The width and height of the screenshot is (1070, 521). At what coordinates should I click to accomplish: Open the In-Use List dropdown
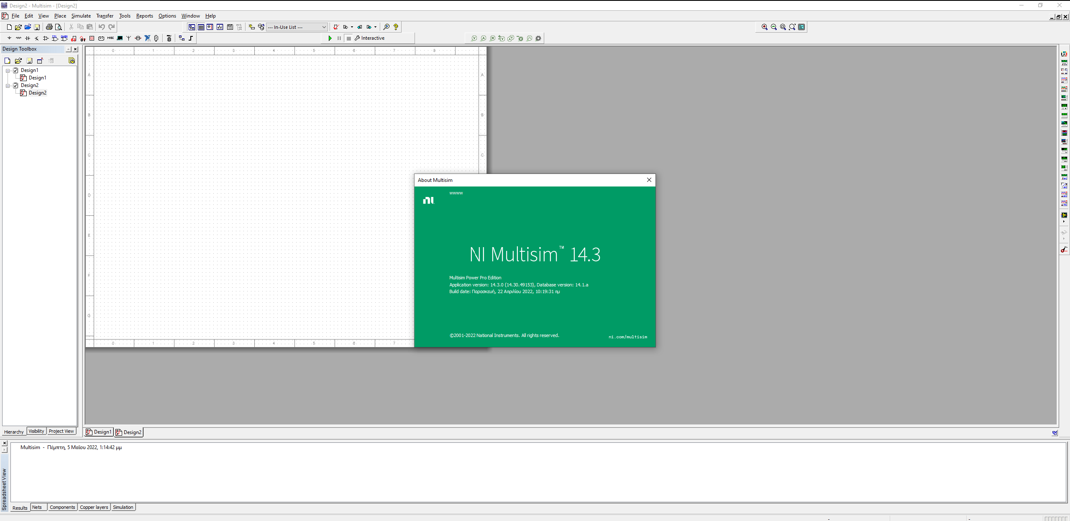coord(297,27)
